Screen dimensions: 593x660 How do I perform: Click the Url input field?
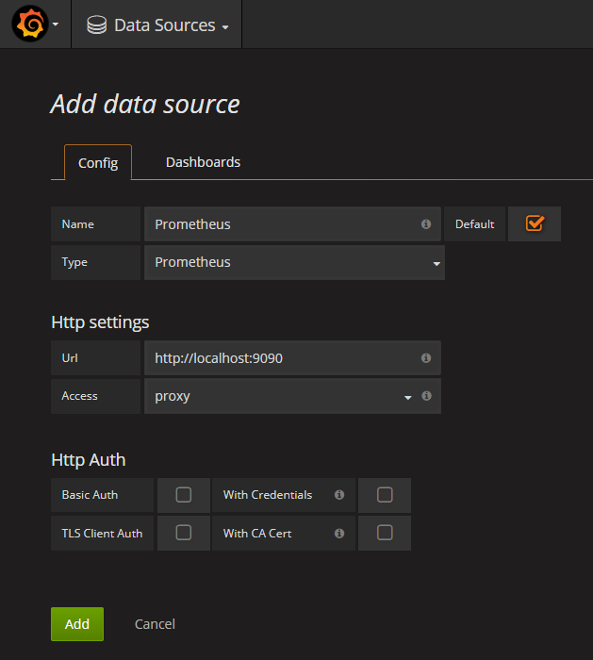click(x=292, y=357)
